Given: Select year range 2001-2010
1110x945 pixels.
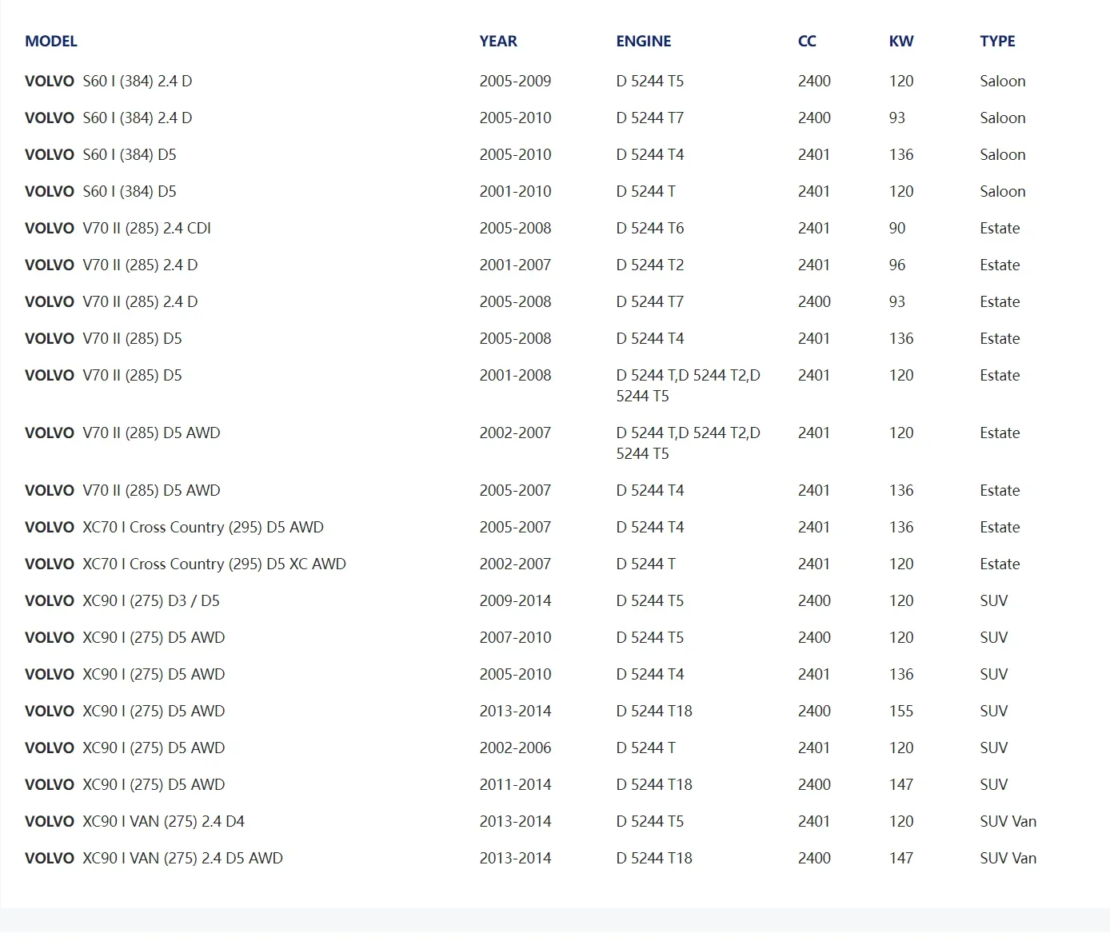Looking at the screenshot, I should 515,191.
